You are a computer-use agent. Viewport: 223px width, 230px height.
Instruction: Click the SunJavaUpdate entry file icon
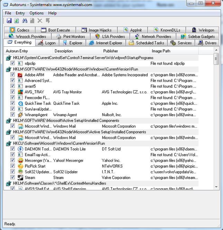[20, 109]
